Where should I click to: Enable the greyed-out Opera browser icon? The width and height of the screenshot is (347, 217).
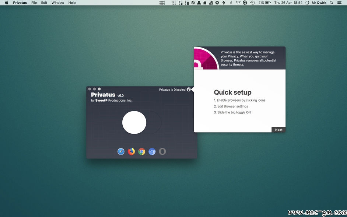162,151
